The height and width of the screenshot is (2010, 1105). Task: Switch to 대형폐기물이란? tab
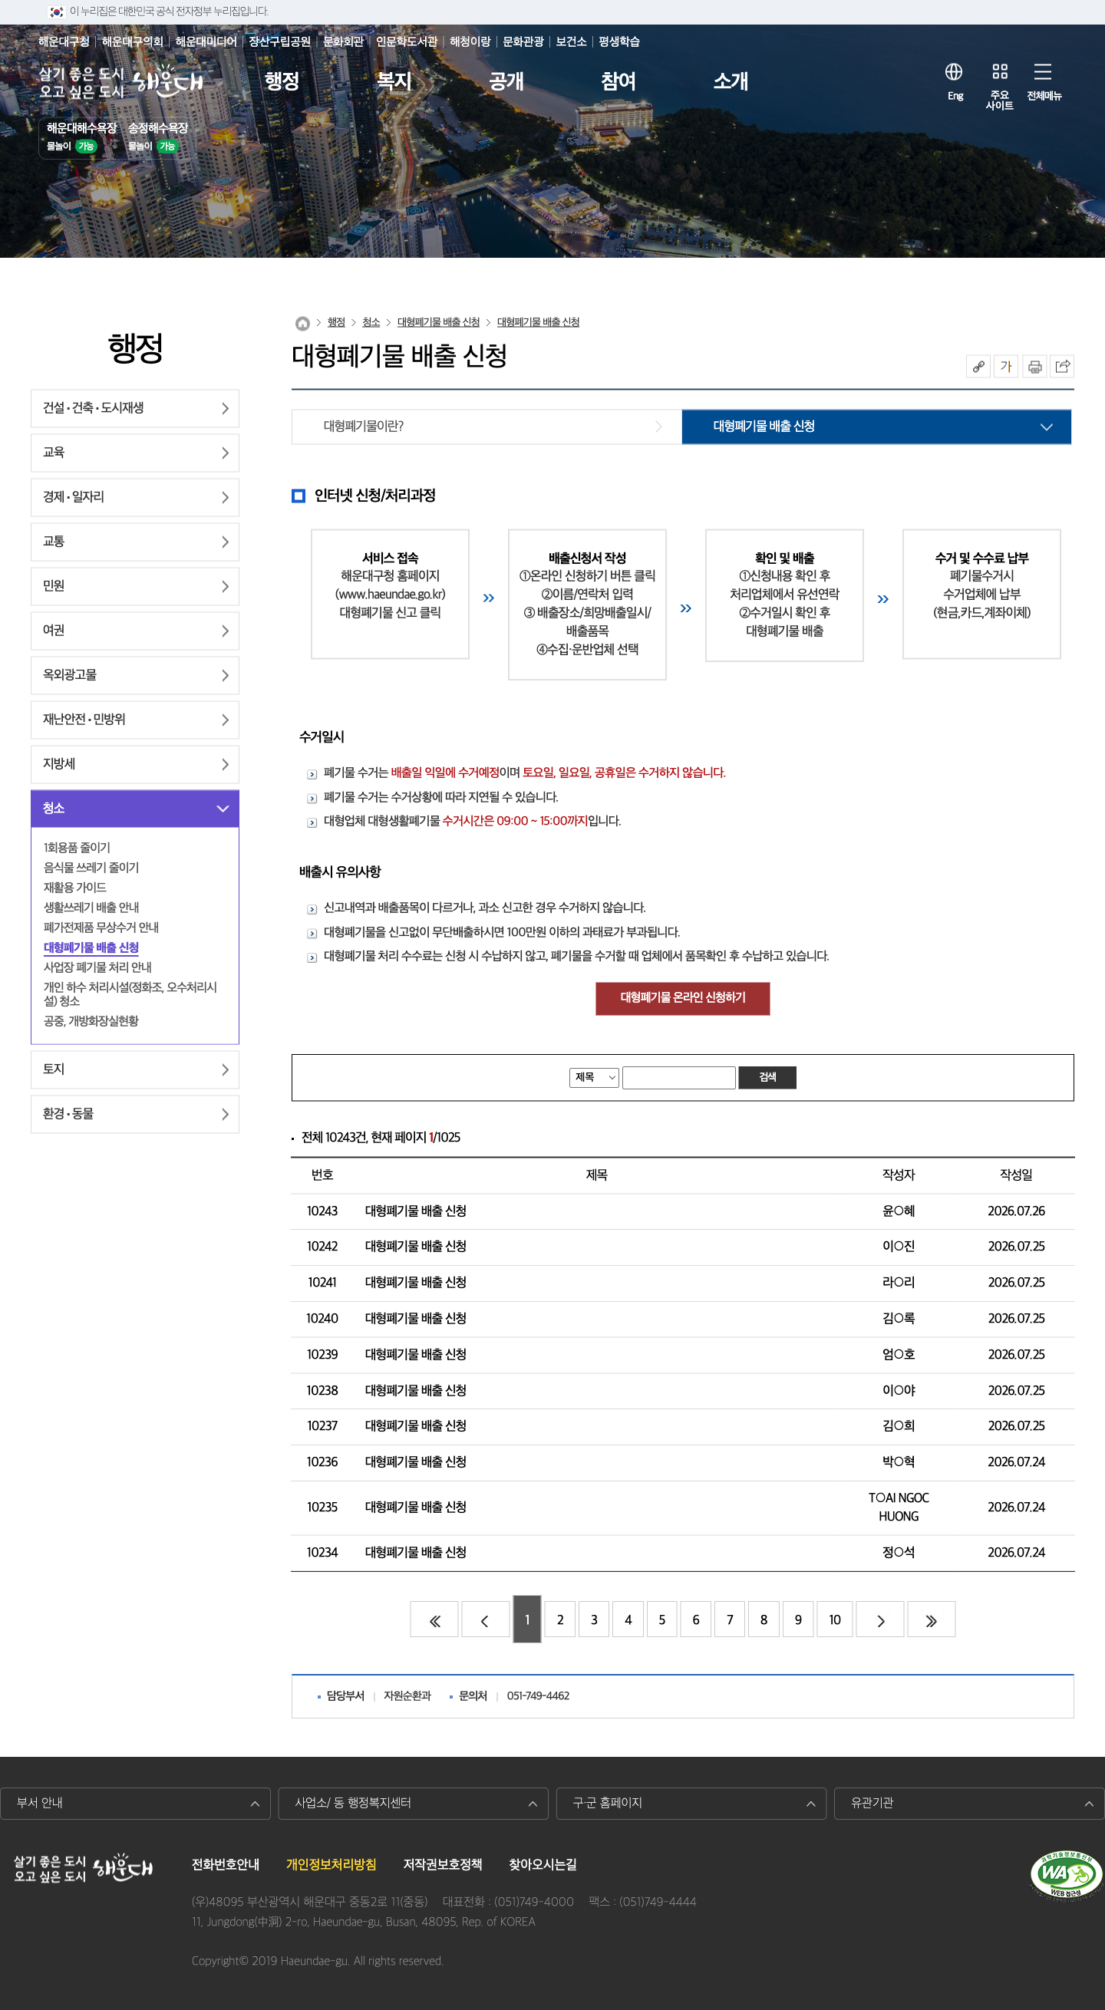(487, 427)
